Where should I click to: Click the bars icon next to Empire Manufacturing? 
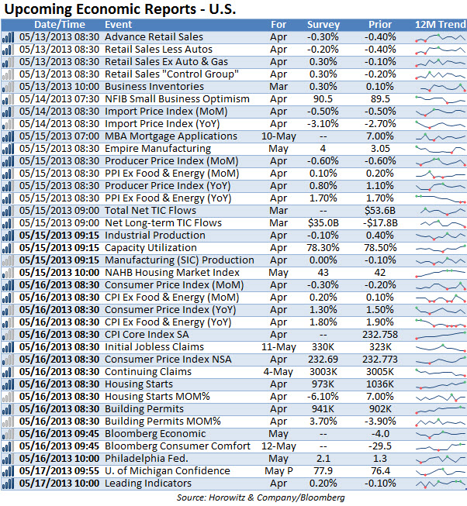click(8, 149)
